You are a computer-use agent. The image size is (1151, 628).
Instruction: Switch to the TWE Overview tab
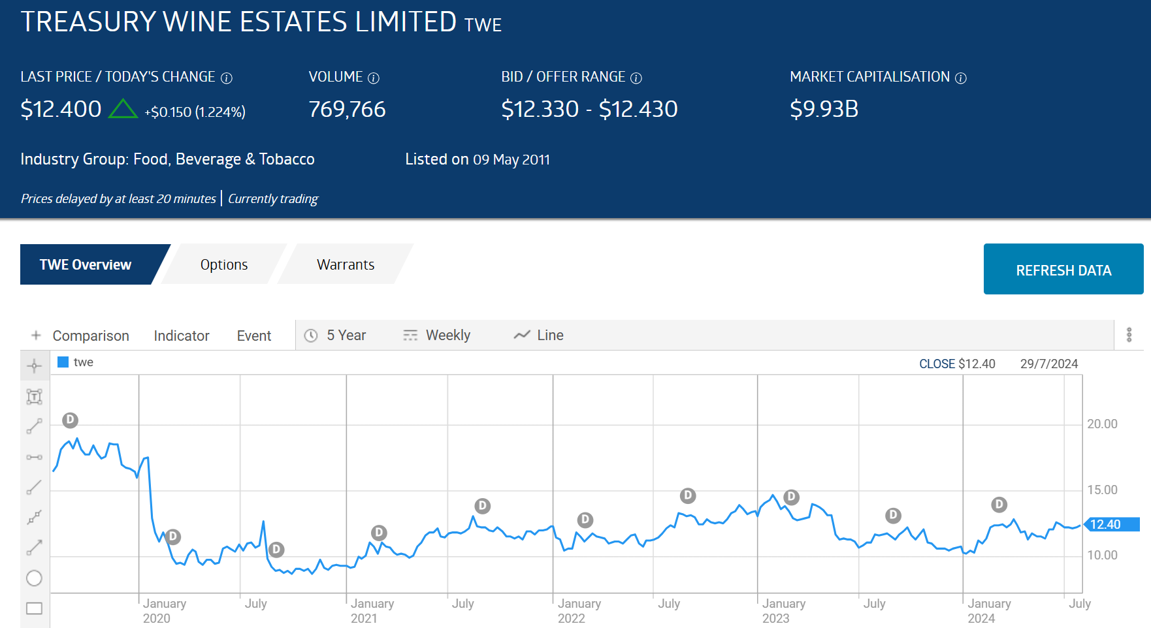click(86, 264)
